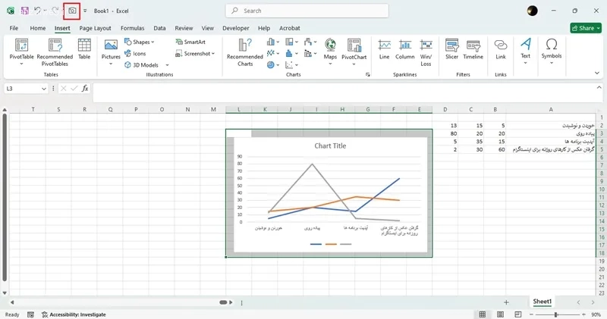Open the Screenshot dropdown menu
Viewport: 607px width, 319px height.
199,54
